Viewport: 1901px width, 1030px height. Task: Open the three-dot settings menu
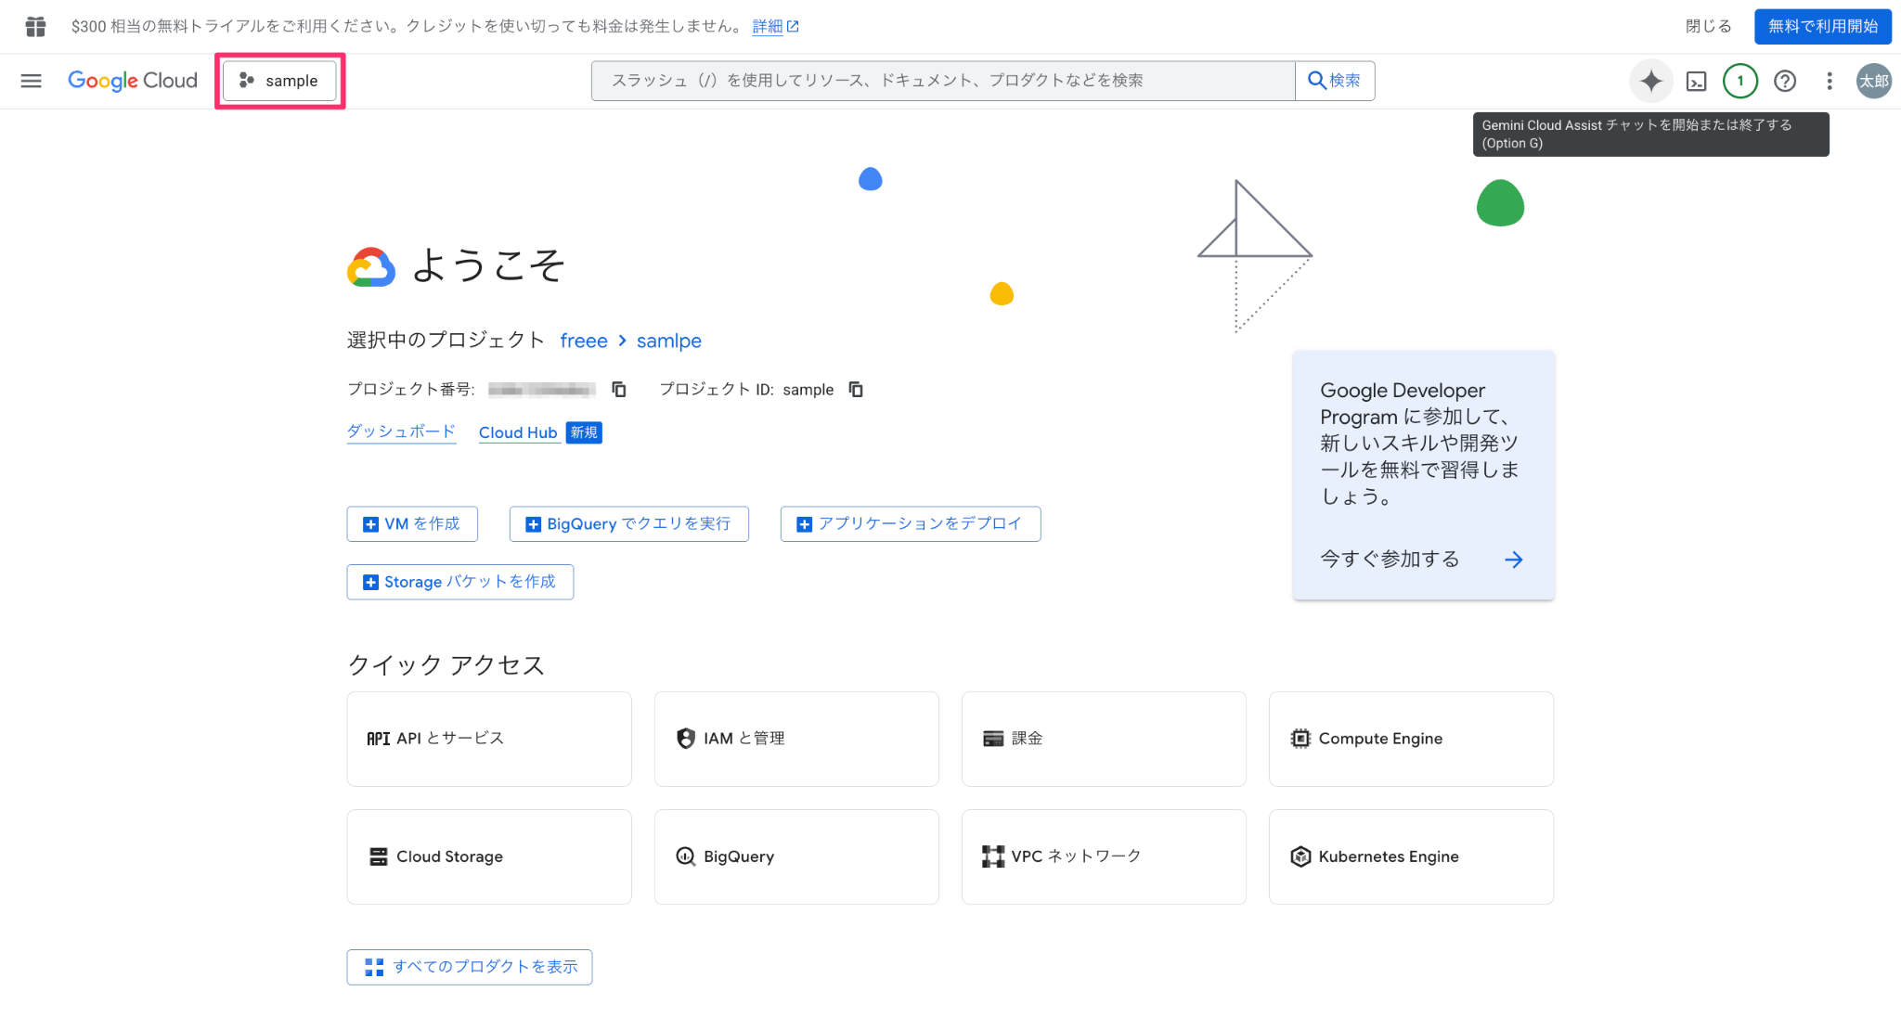point(1829,81)
